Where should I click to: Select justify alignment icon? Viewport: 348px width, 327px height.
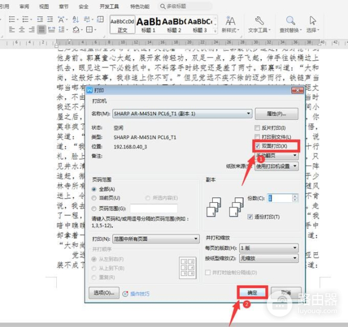[x=42, y=30]
